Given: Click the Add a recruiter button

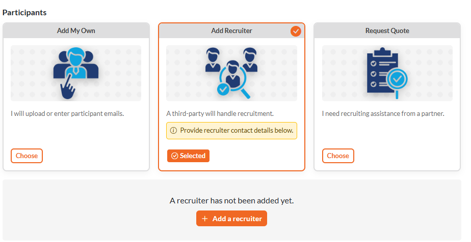Looking at the screenshot, I should pos(231,219).
